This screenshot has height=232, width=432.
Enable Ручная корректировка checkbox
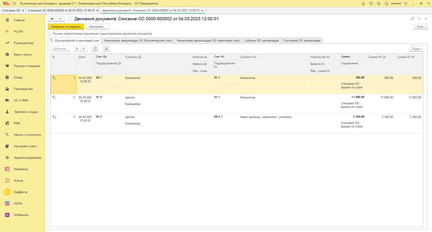(50, 34)
